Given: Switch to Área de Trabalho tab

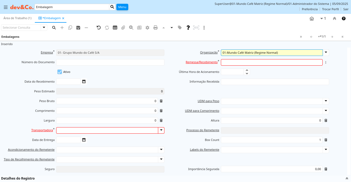Looking at the screenshot, I should click(x=18, y=18).
